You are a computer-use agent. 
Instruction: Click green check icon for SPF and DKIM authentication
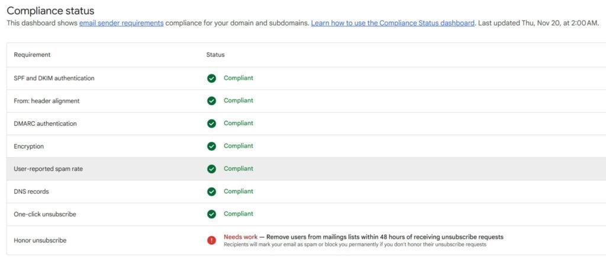tap(211, 79)
